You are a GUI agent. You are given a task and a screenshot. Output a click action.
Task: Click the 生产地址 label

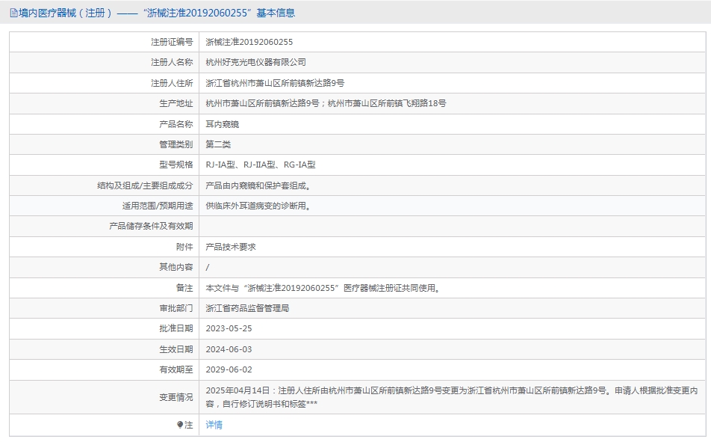(x=176, y=103)
